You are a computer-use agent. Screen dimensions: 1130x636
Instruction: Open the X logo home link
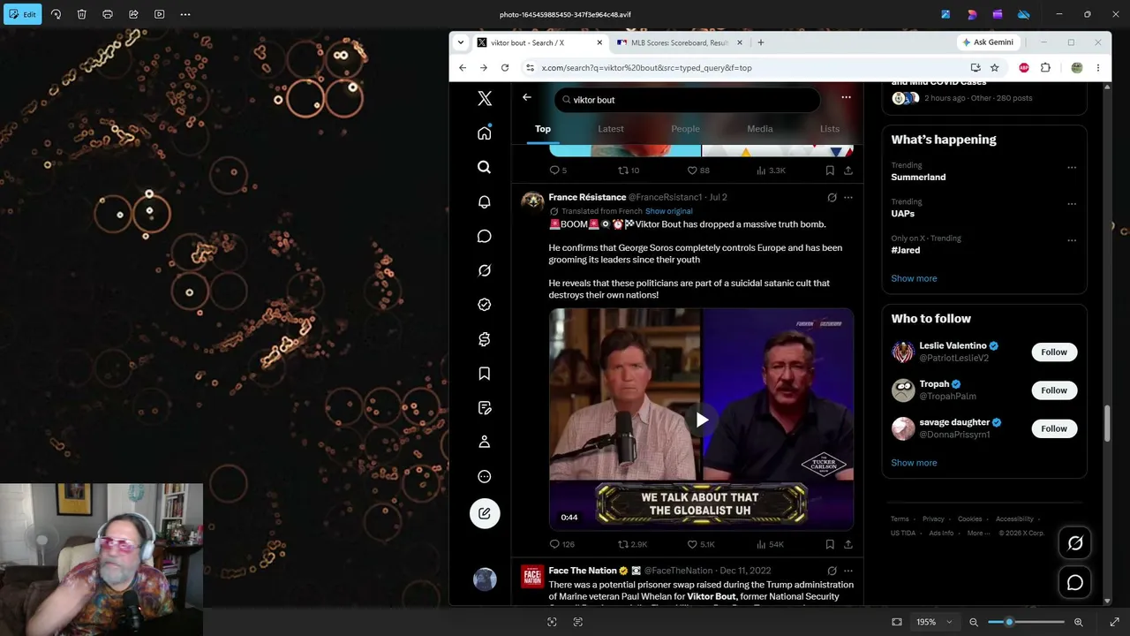point(485,99)
